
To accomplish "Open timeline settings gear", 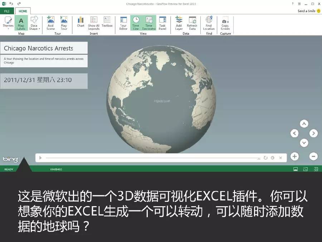I will tap(273, 158).
